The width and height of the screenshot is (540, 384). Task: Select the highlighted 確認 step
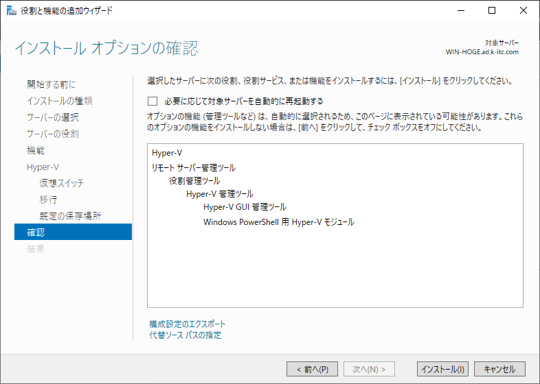tap(73, 232)
